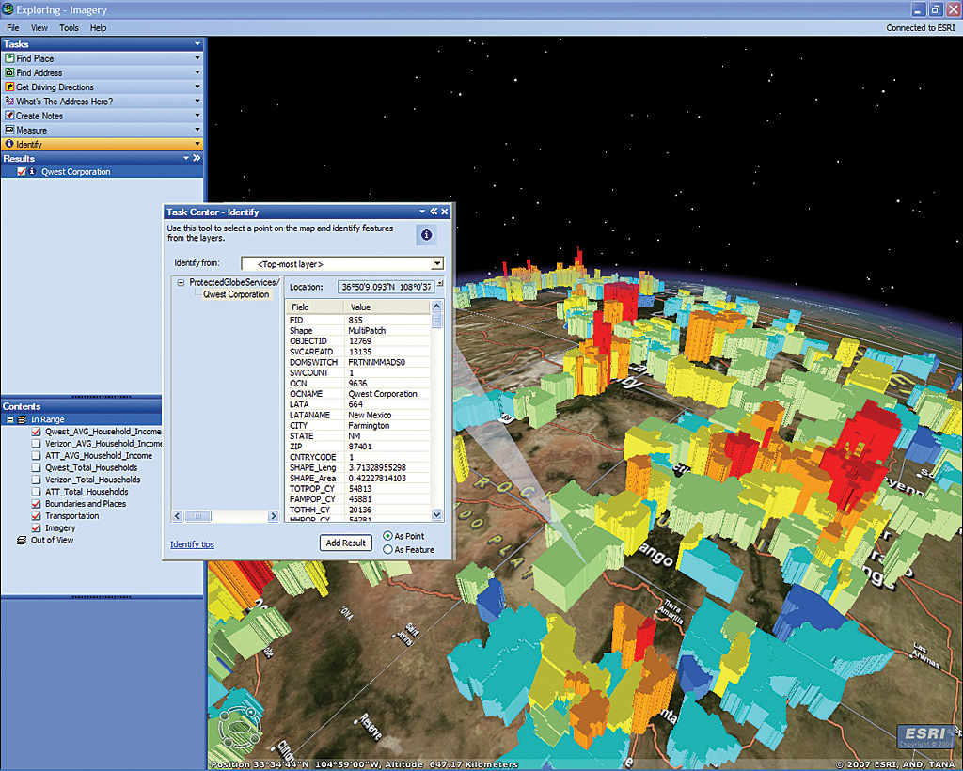Select the As Feature radio button
This screenshot has height=771, width=963.
(387, 549)
